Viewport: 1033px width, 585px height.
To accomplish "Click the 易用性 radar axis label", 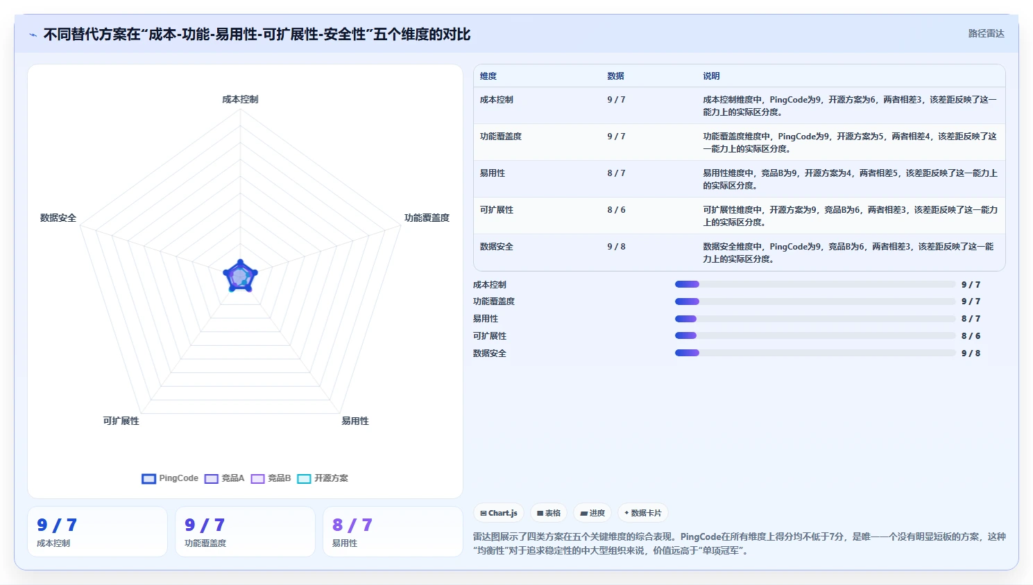I will tap(355, 421).
